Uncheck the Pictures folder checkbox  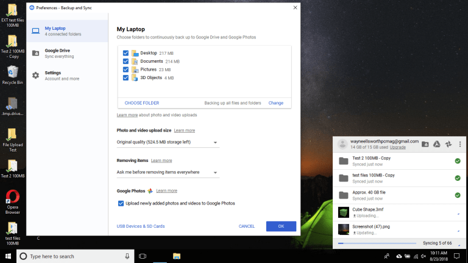126,69
